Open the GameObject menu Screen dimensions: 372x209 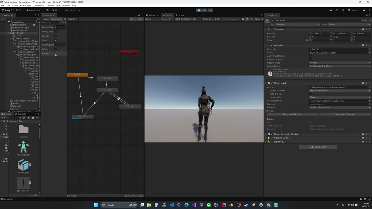(x=26, y=6)
